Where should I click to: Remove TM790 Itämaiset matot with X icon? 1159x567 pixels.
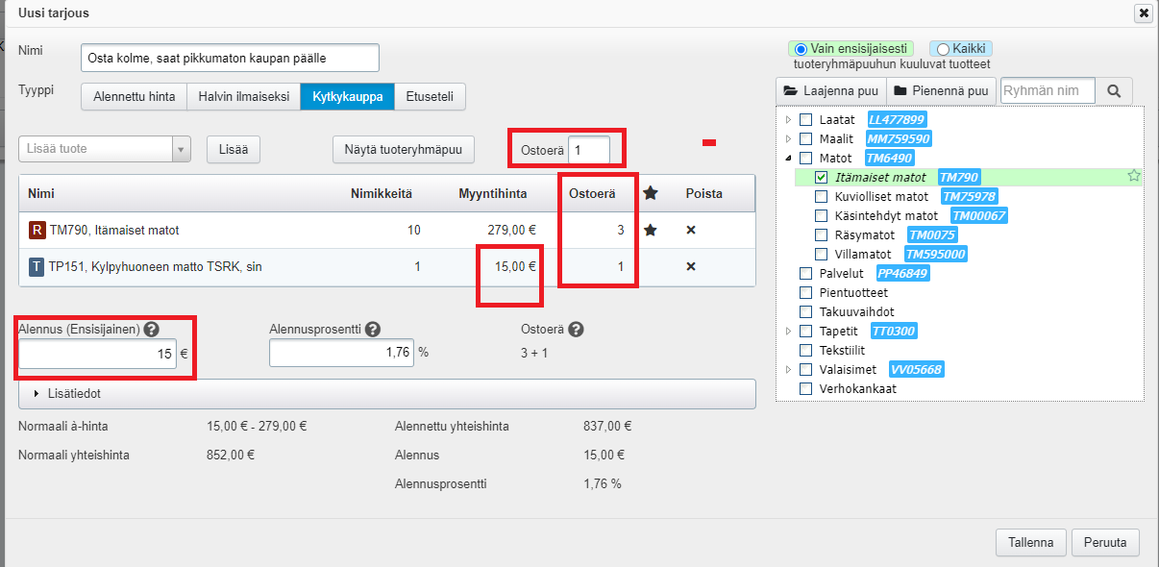click(x=690, y=231)
